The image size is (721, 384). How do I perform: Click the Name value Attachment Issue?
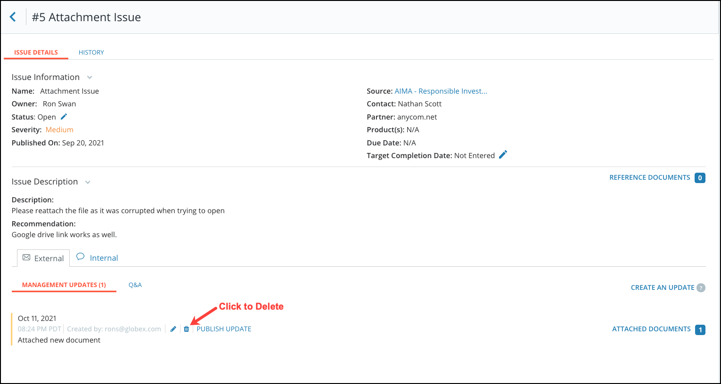click(69, 91)
